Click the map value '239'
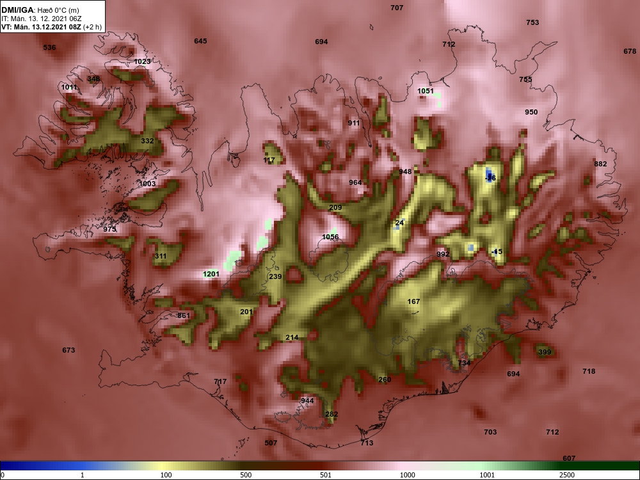Screen dimensions: 640x480 [x=275, y=276]
